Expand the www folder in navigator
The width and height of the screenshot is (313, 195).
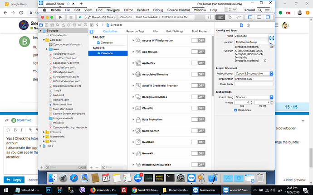pos(47,49)
